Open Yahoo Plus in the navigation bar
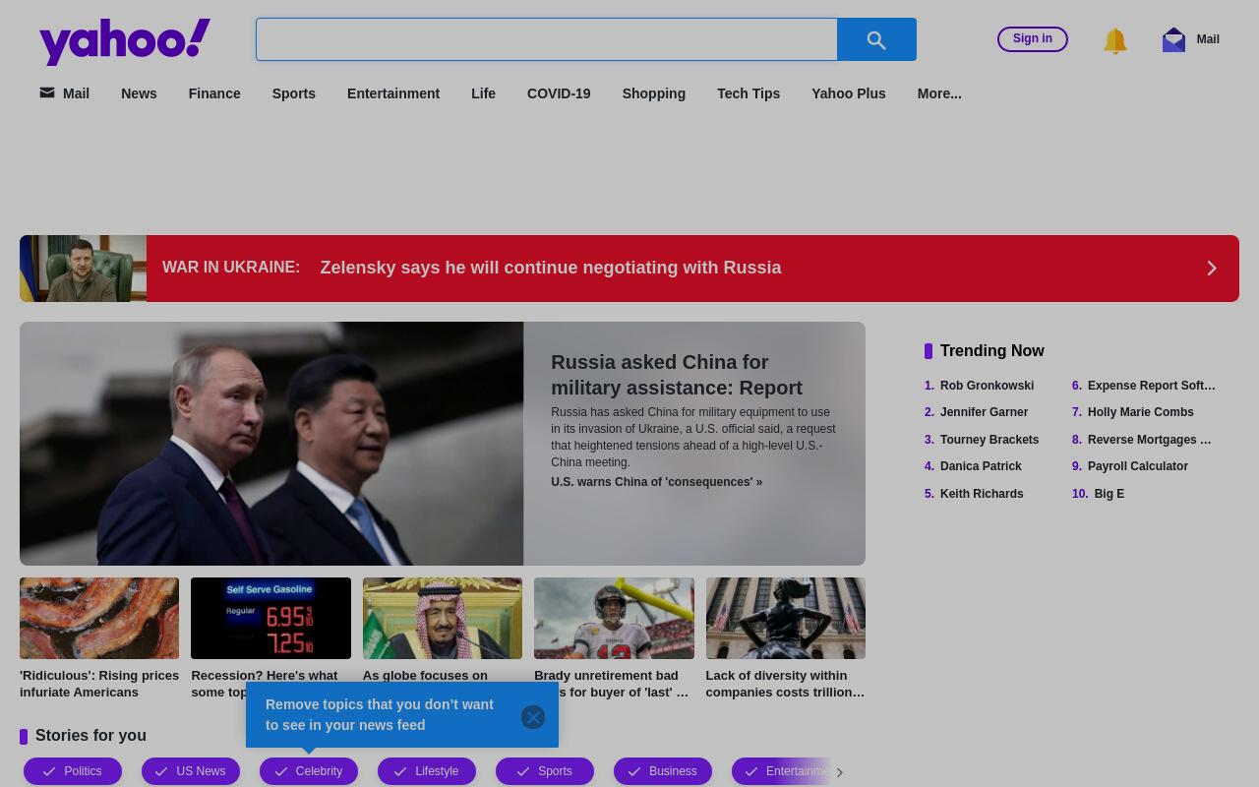Image resolution: width=1259 pixels, height=787 pixels. [x=849, y=93]
